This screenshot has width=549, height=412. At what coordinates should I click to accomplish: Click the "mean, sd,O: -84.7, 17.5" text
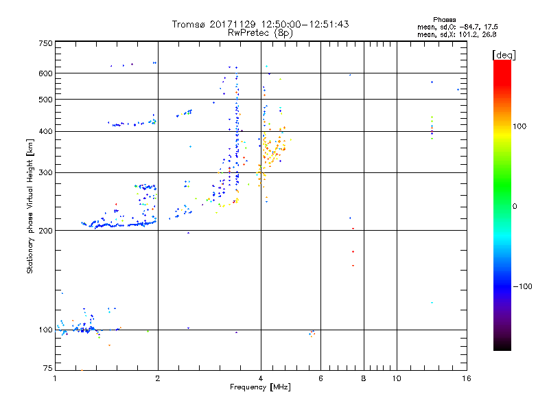(457, 27)
